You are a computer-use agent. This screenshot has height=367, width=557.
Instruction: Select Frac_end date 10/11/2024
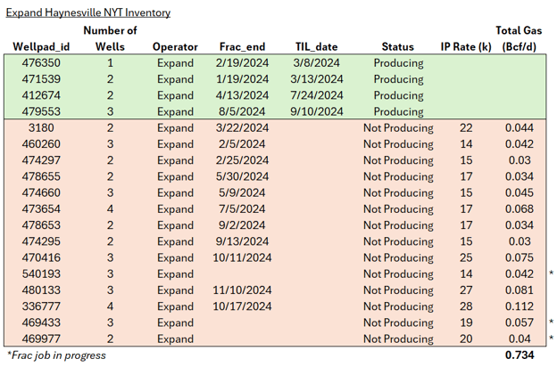242,257
